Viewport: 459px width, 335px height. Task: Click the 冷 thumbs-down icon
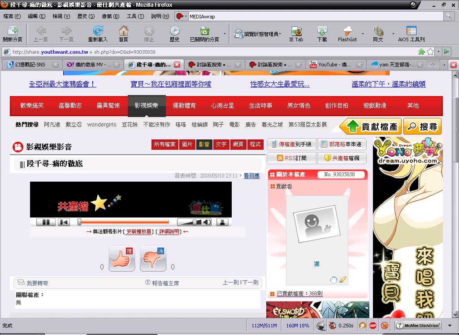tap(153, 258)
